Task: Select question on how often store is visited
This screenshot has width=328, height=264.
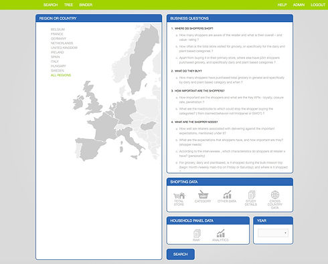Action: [x=232, y=49]
